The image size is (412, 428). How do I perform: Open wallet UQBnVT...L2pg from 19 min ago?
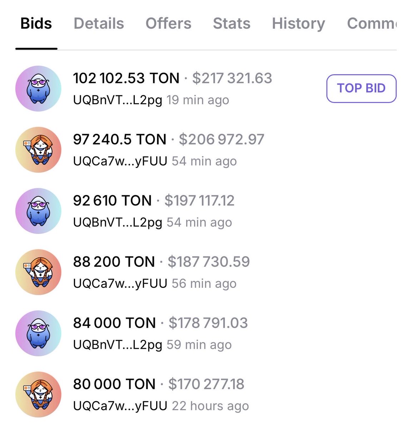click(x=118, y=100)
